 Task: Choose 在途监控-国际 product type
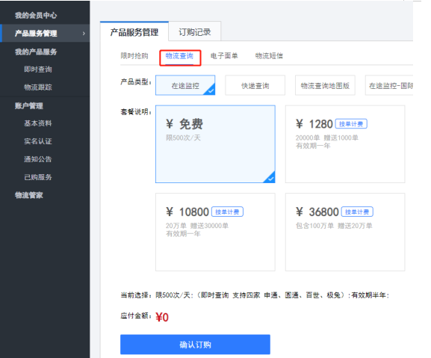pyautogui.click(x=389, y=85)
